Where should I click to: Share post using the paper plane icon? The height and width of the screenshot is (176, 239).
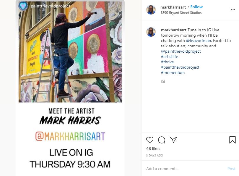[x=173, y=140]
